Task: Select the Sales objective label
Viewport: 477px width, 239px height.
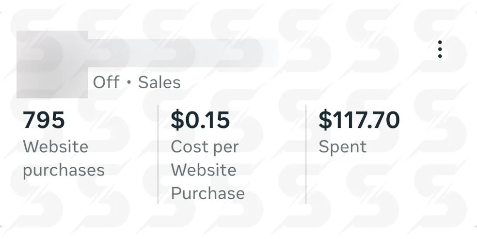Action: pyautogui.click(x=159, y=82)
